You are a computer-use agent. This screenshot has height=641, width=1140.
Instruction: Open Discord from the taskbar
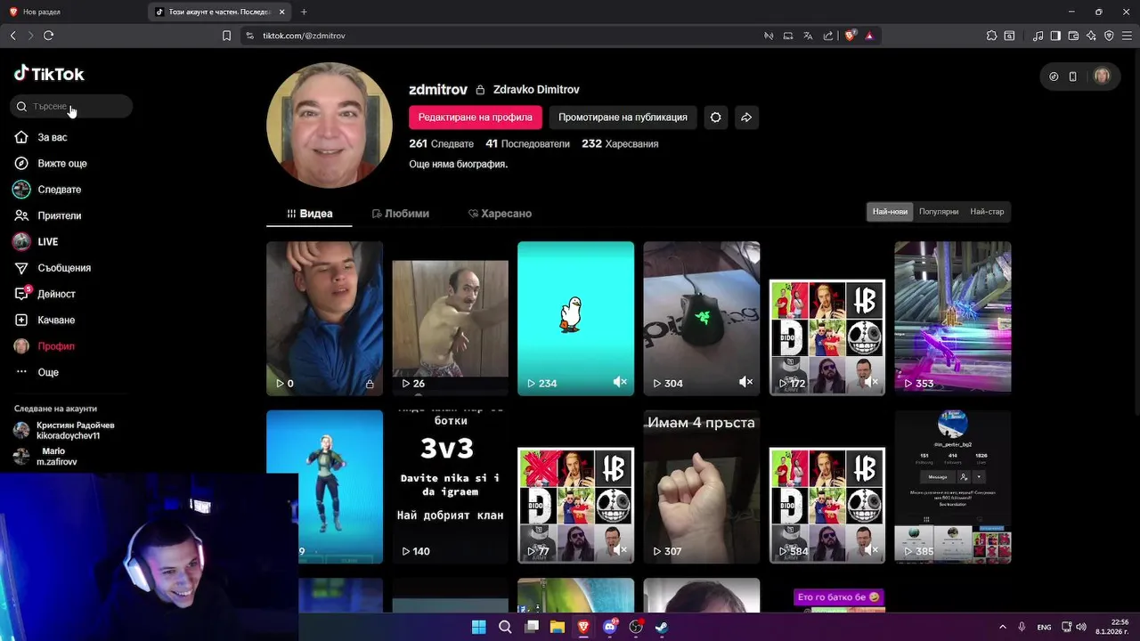tap(610, 627)
